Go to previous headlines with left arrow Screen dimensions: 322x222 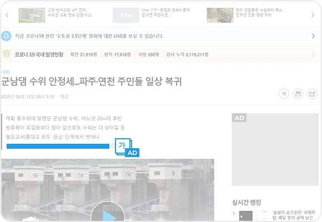coord(7,15)
